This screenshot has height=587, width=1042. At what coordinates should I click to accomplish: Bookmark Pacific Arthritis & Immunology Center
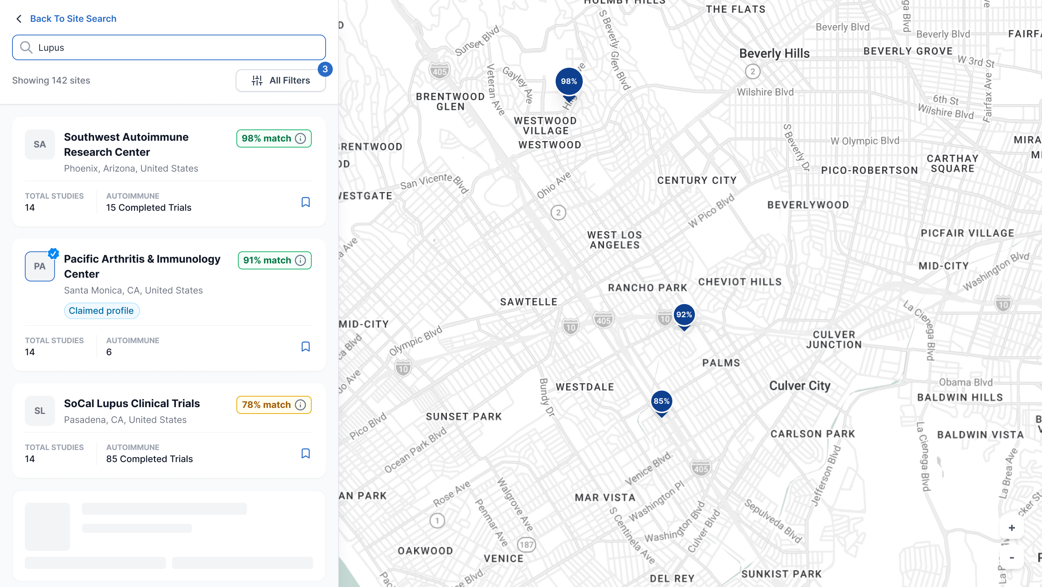click(x=305, y=347)
